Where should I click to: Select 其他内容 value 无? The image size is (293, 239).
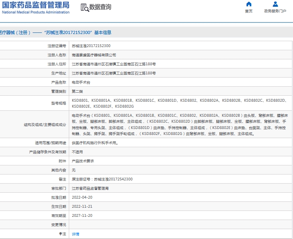pyautogui.click(x=74, y=170)
